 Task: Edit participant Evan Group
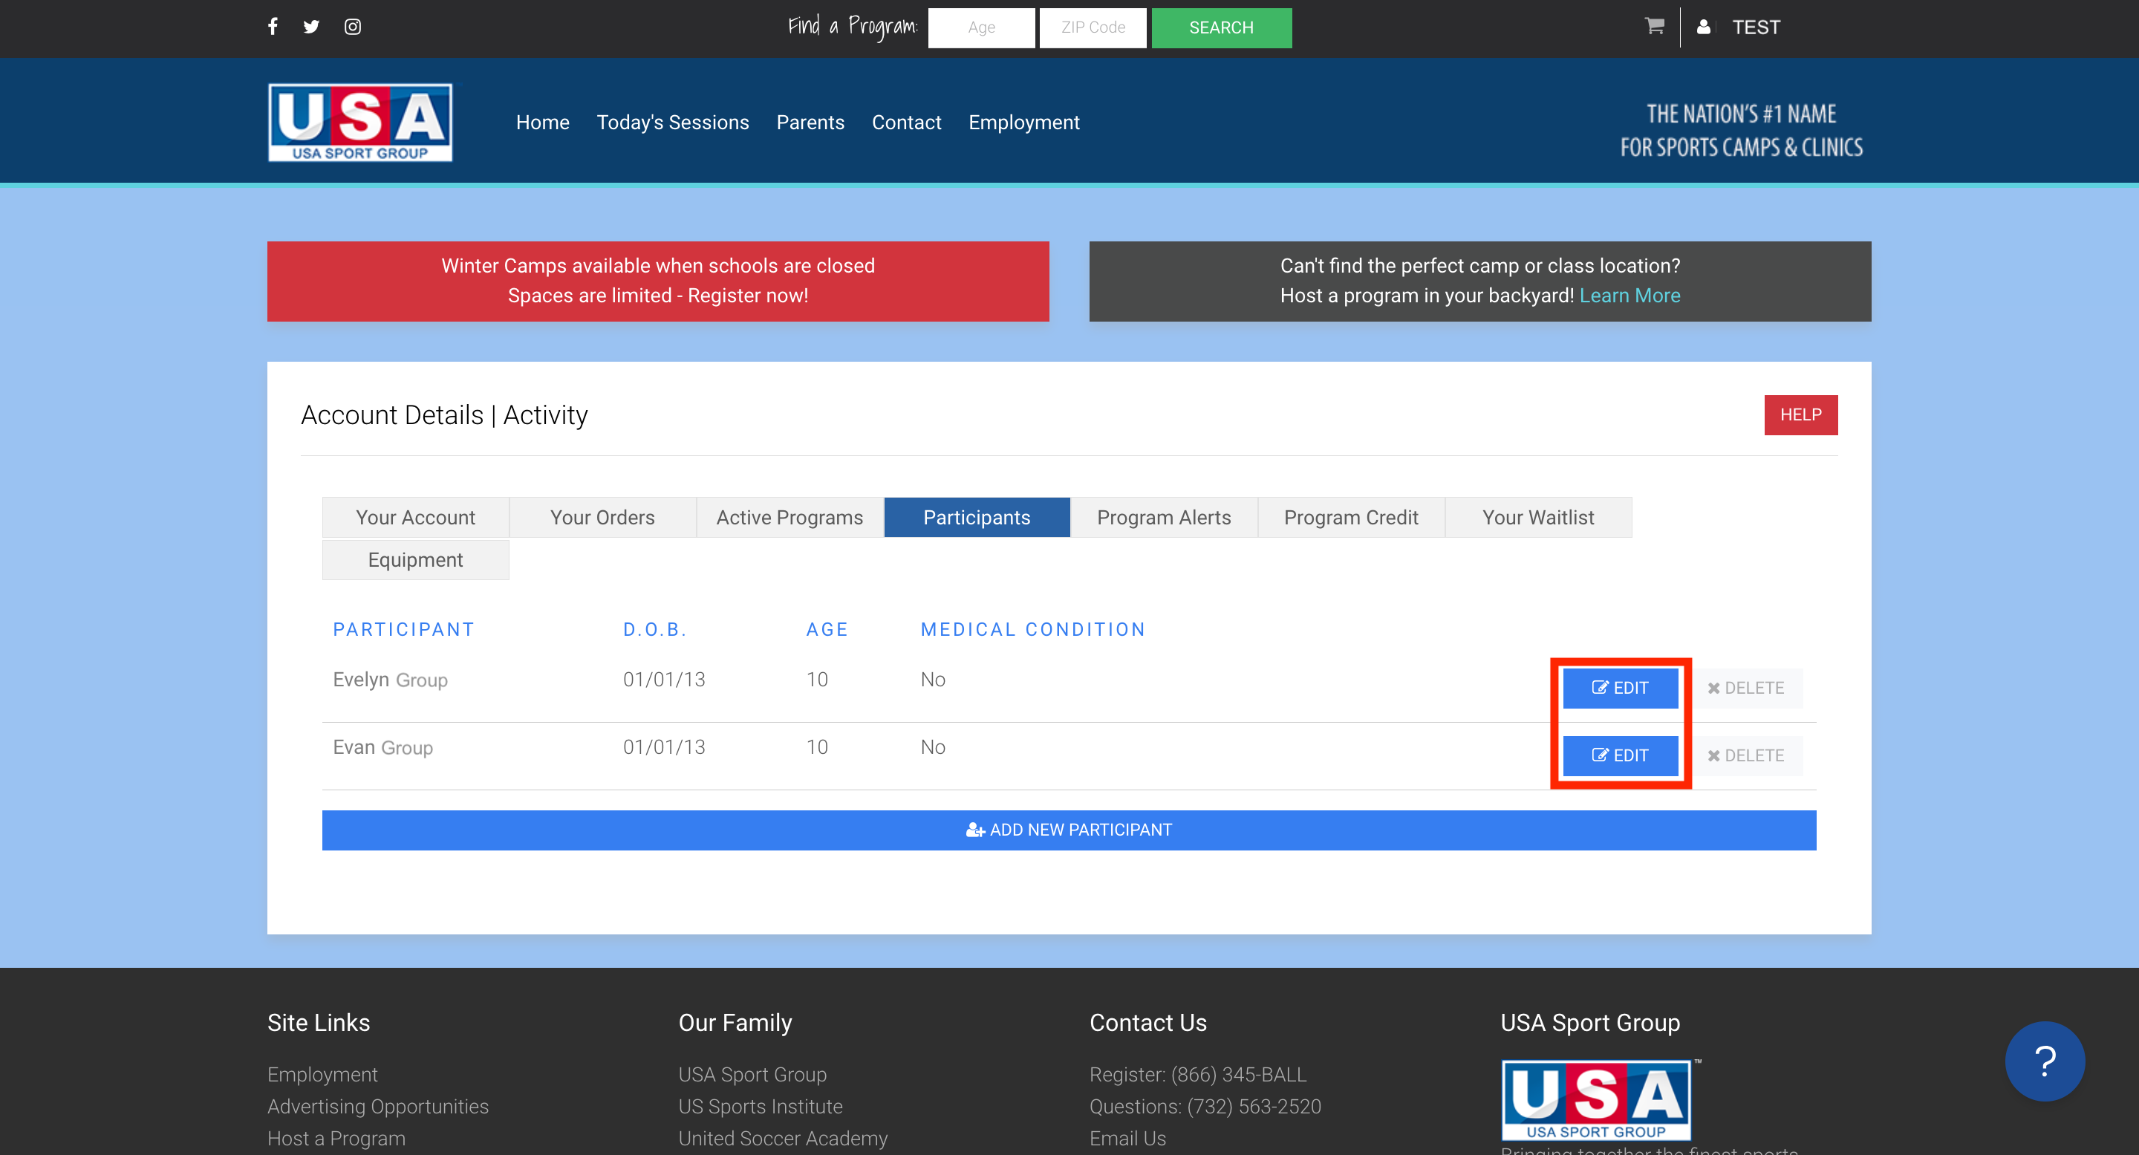(1620, 755)
